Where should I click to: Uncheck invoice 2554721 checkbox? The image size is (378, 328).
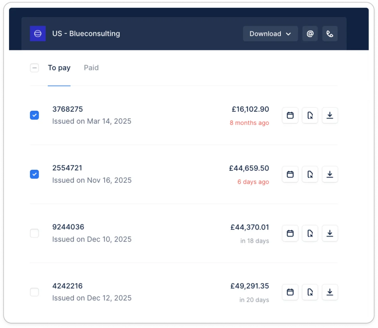(x=34, y=174)
